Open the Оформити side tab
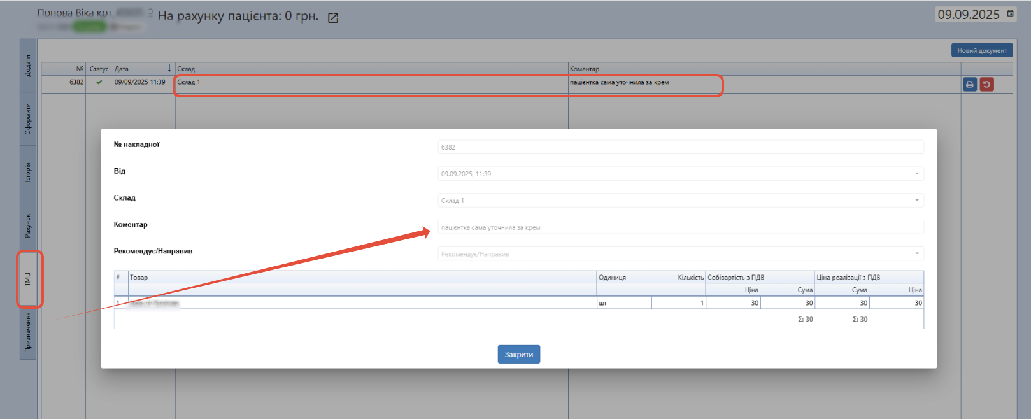 pos(28,119)
